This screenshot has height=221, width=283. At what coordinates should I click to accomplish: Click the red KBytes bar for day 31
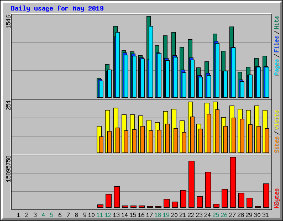(266, 196)
